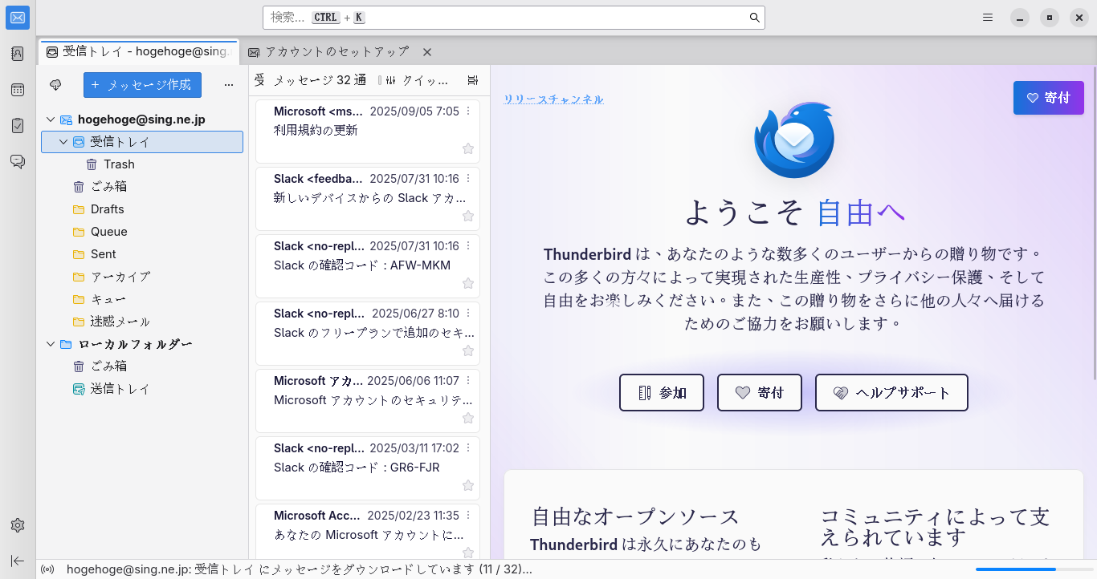Open the Mail space in the sidebar
The image size is (1097, 579).
coord(18,18)
